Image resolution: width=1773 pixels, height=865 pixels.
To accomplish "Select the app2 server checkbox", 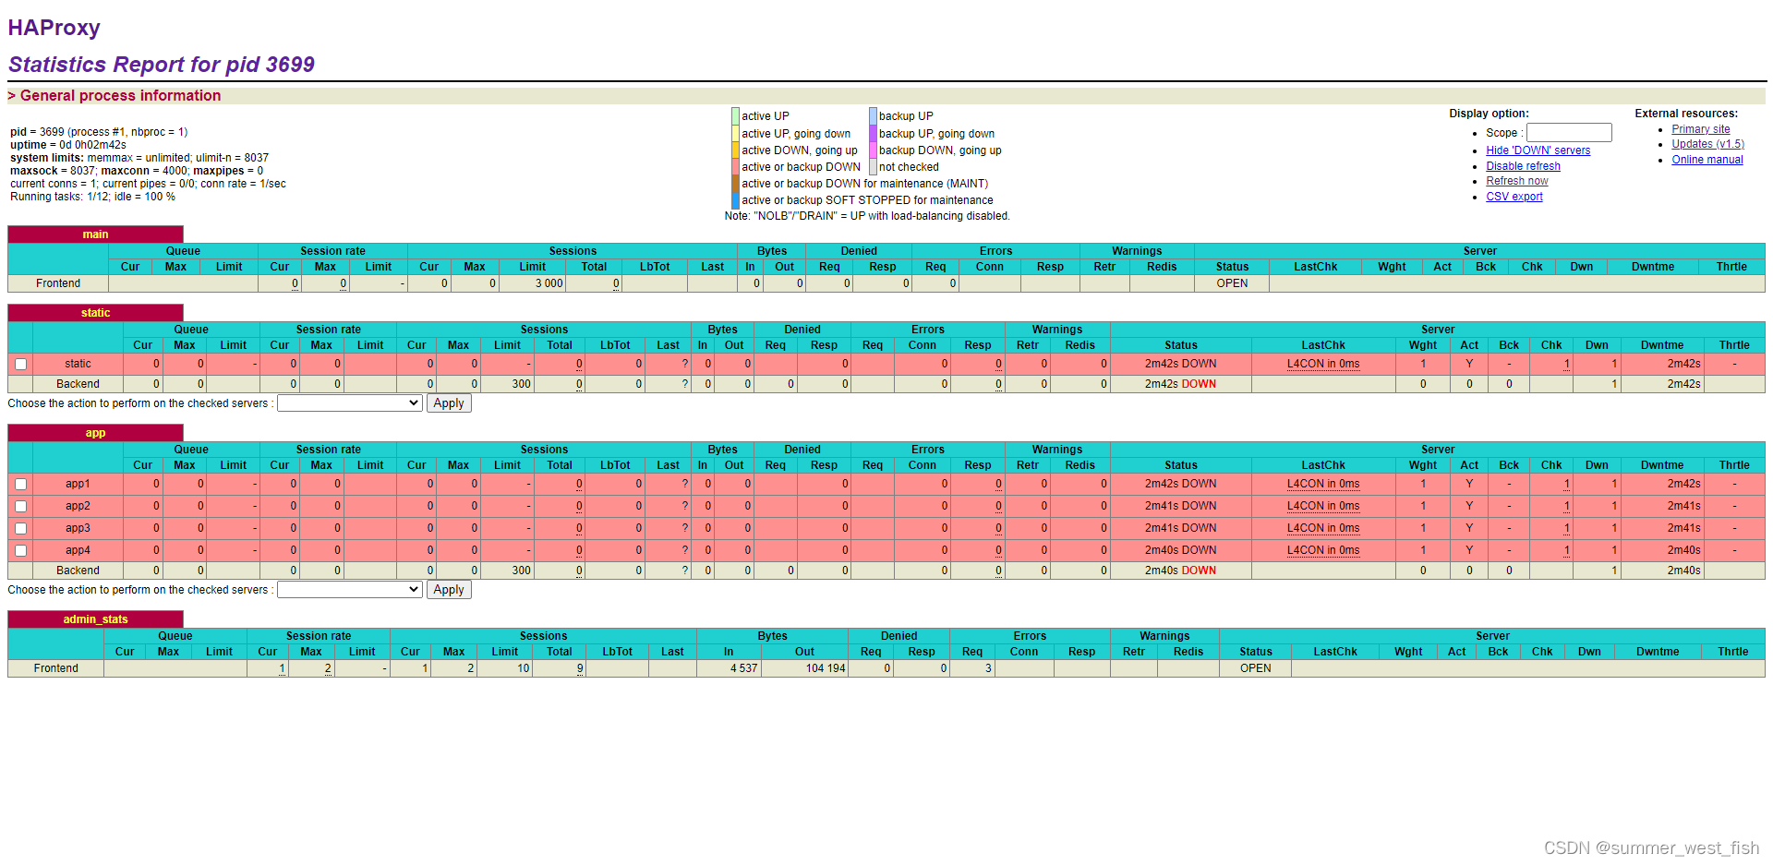I will pos(20,506).
